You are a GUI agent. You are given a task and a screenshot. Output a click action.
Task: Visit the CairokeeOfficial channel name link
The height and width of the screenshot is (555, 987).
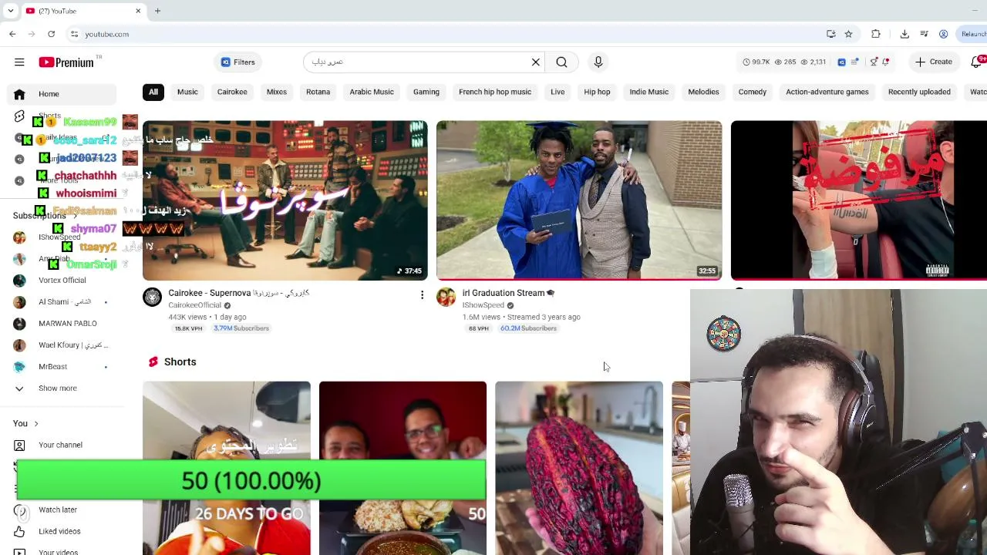pyautogui.click(x=195, y=305)
